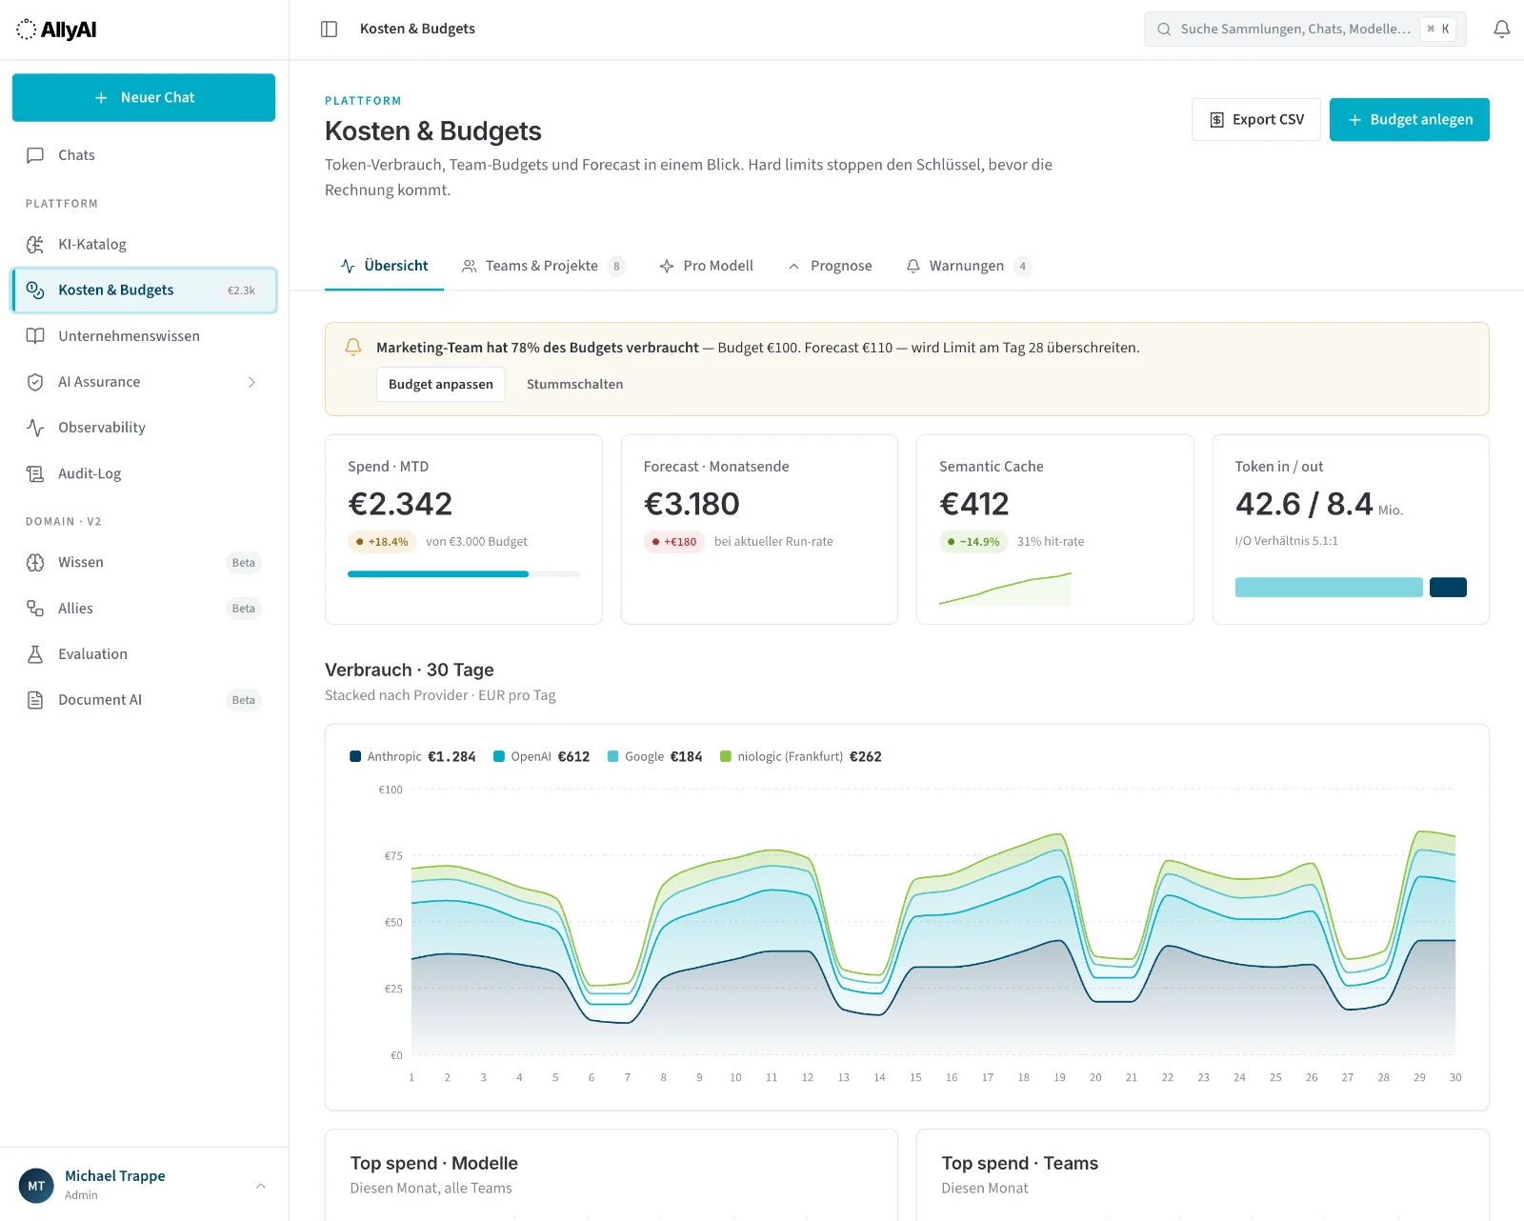The height and width of the screenshot is (1221, 1524).
Task: Open the notifications bell icon
Action: coord(1501,29)
